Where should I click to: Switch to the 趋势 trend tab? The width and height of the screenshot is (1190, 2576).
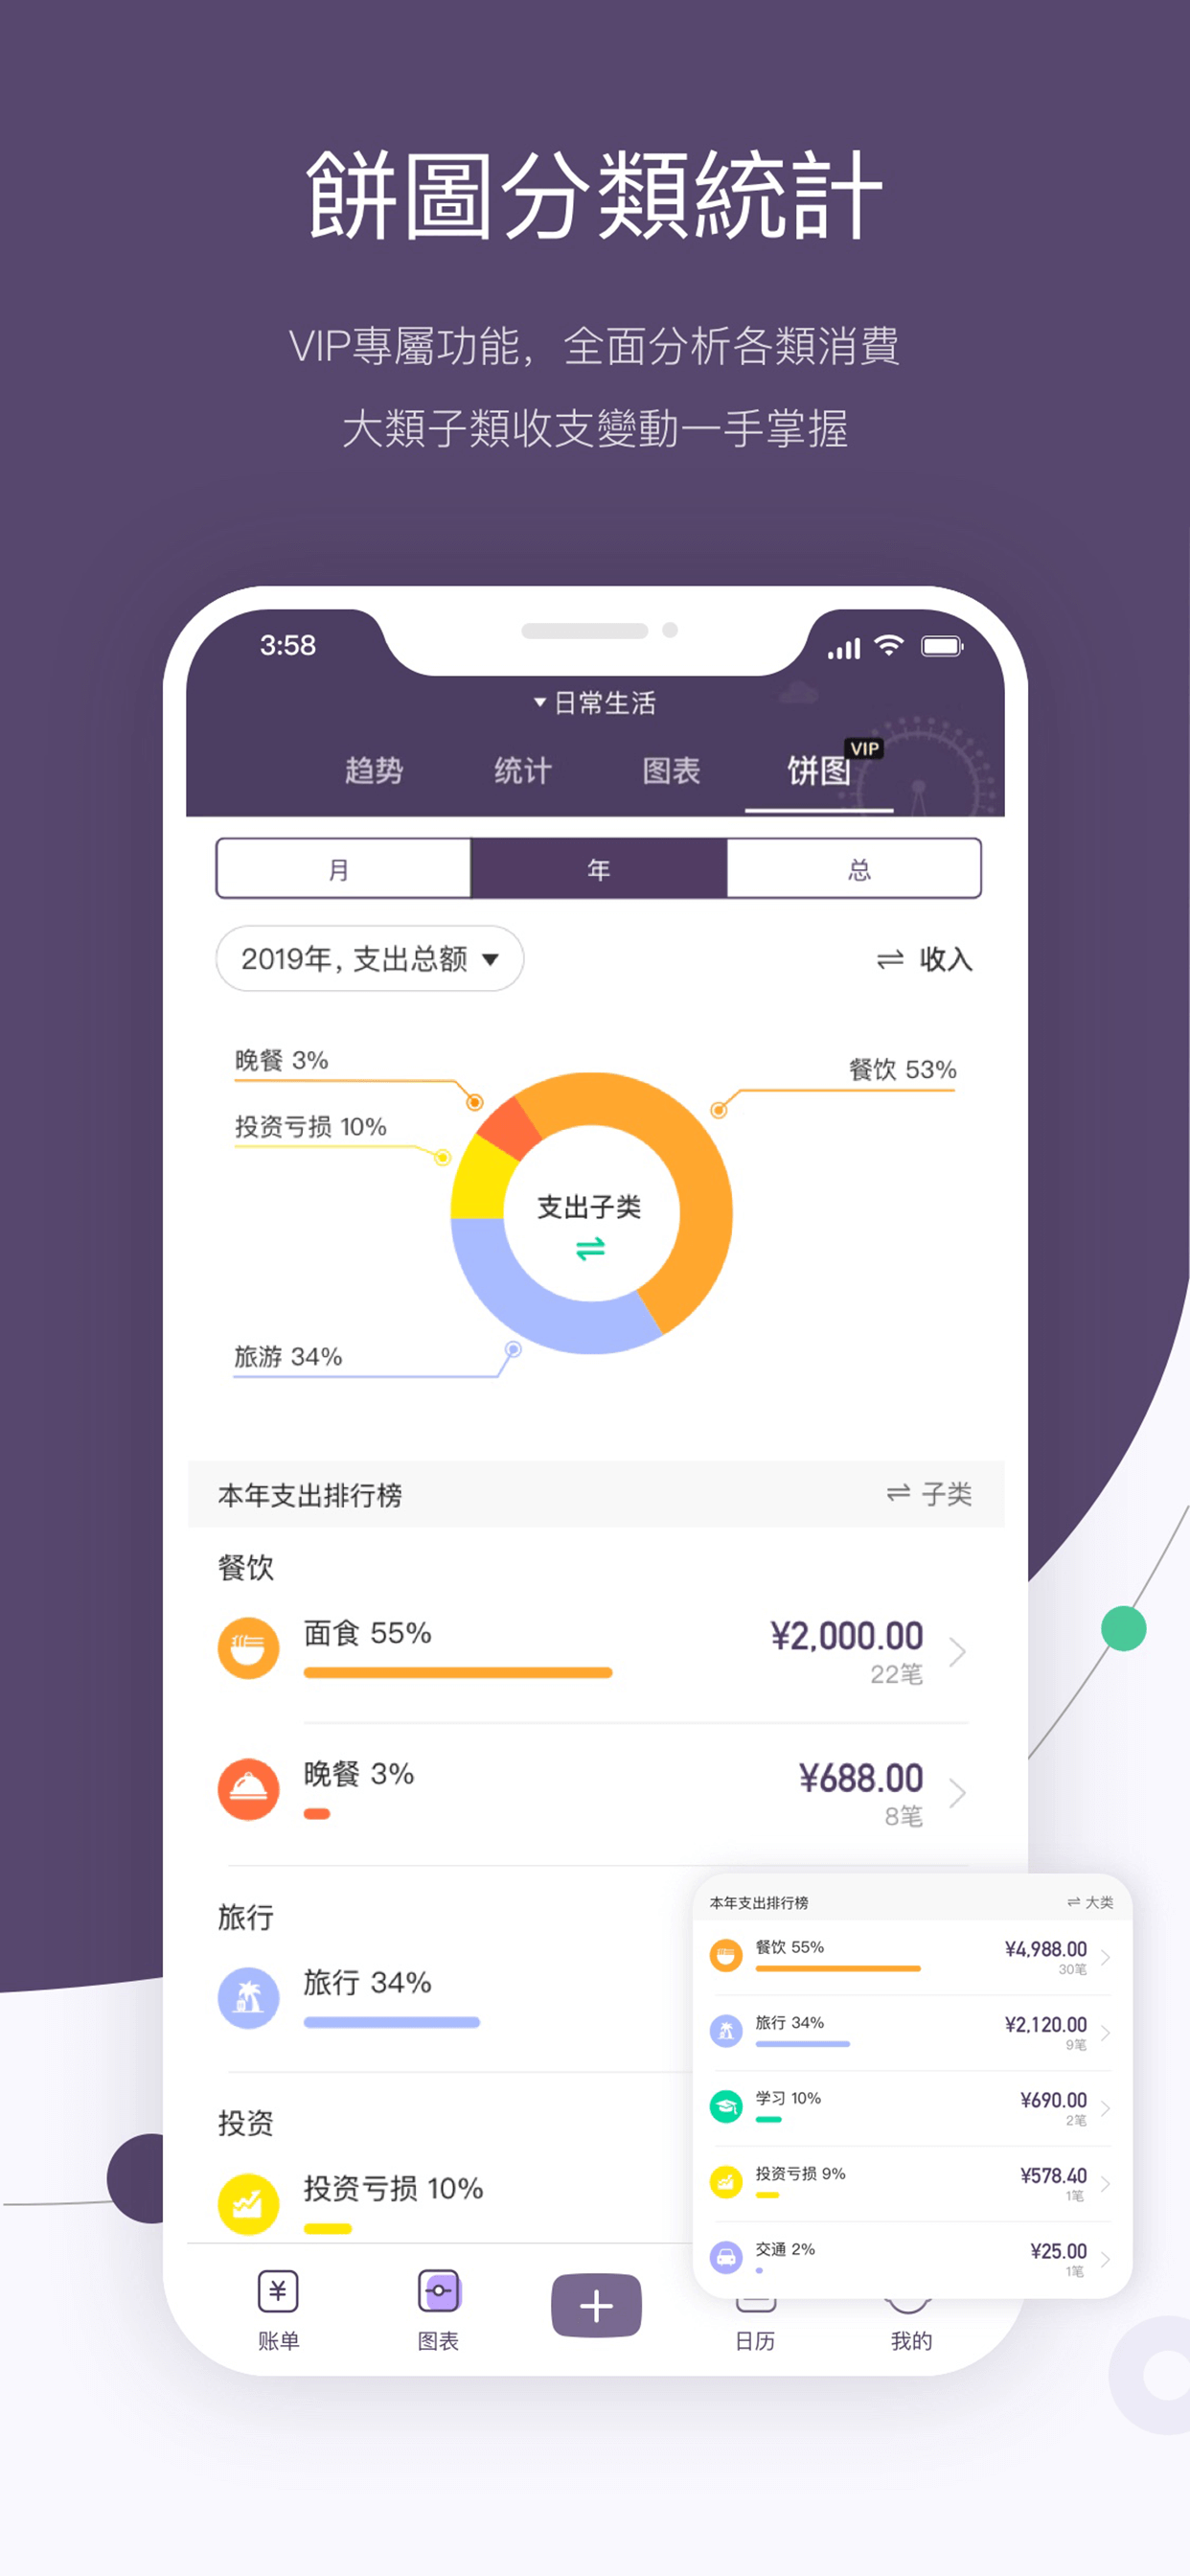click(374, 770)
